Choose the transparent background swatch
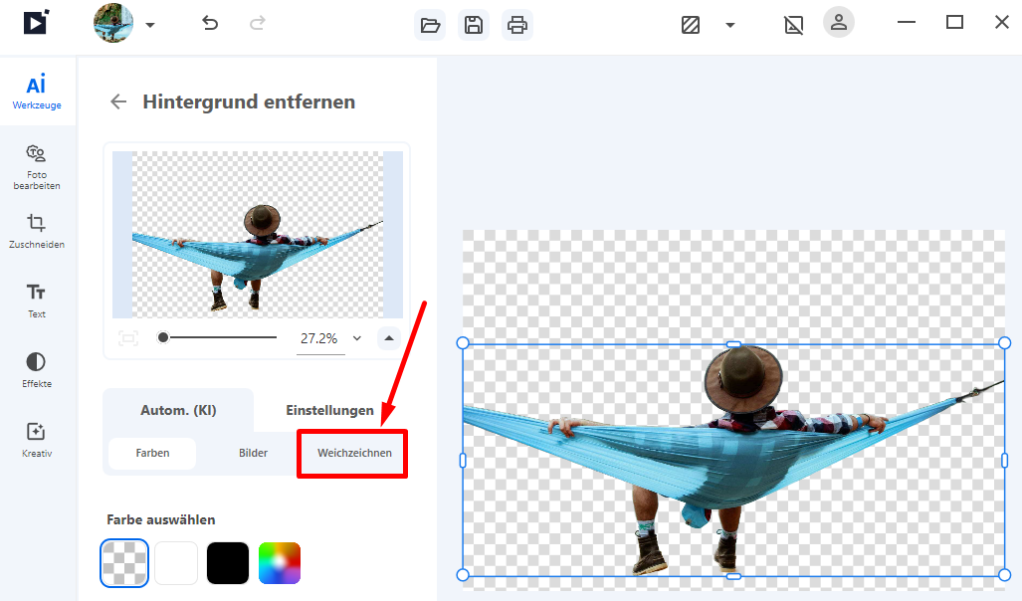 [124, 563]
